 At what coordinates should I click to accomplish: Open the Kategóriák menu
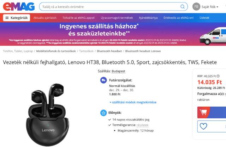click(17, 18)
